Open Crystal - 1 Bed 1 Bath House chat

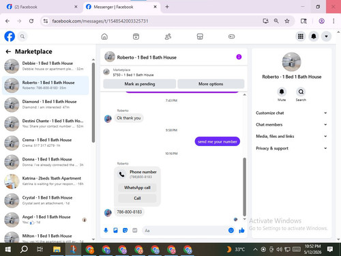tap(46, 201)
